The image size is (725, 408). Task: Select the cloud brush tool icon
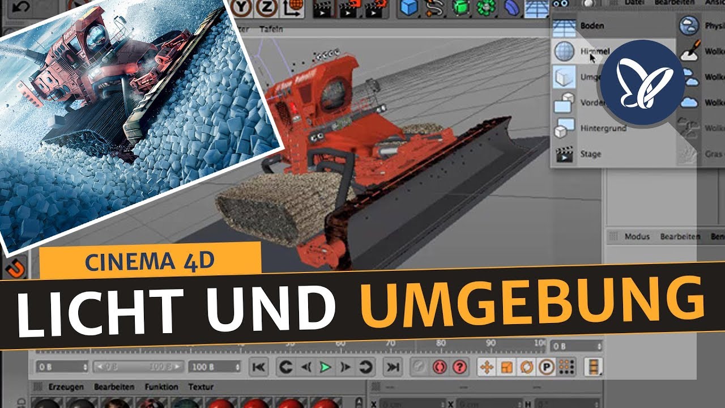tap(689, 51)
